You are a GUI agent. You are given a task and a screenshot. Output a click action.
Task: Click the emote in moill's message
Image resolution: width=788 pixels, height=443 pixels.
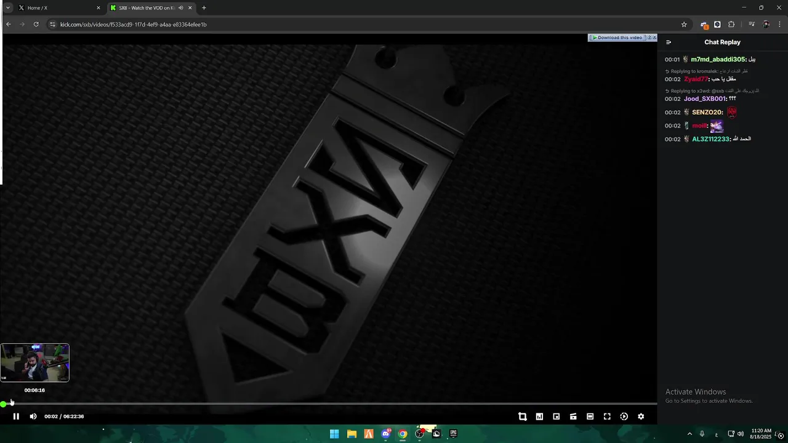(716, 126)
